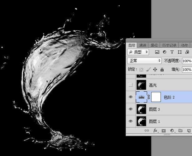Click the 图层 1 thumbnail
Viewport: 192px width, 156px height.
[141, 121]
